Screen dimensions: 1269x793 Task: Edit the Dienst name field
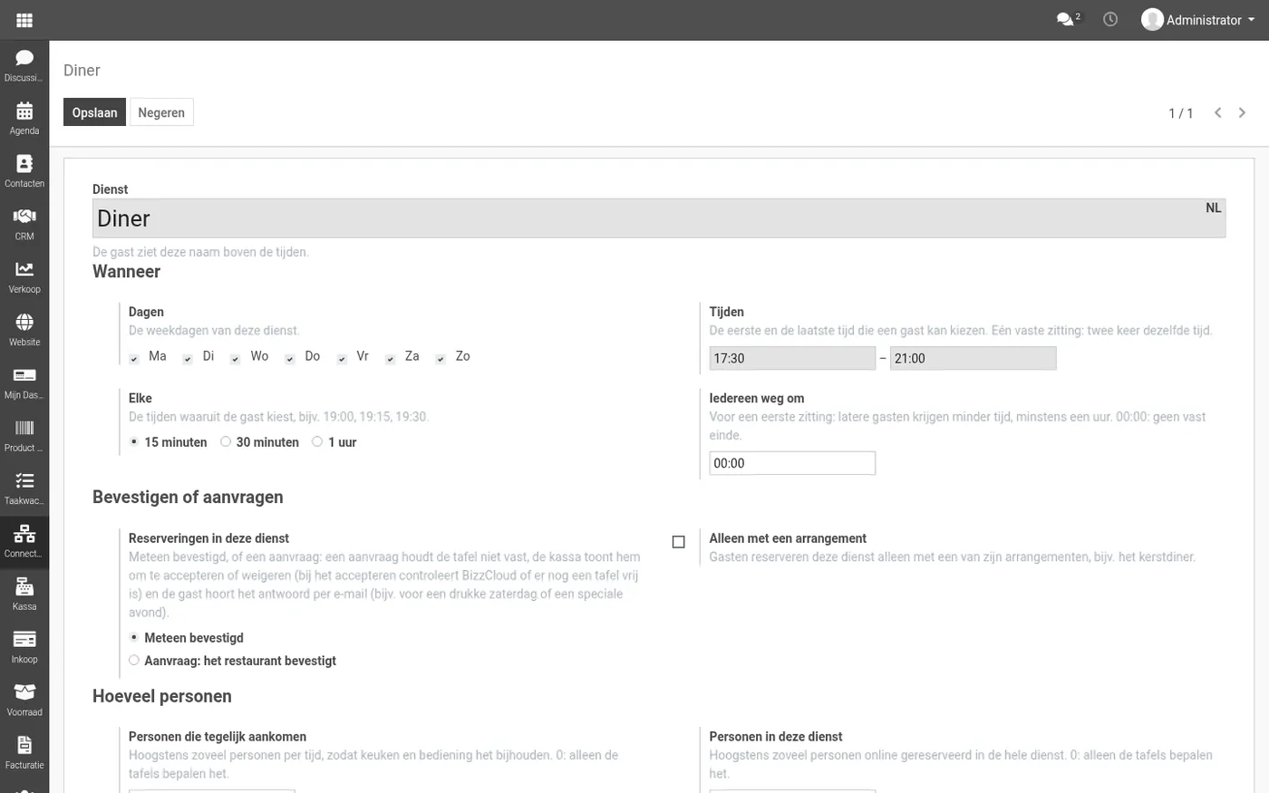pyautogui.click(x=659, y=218)
